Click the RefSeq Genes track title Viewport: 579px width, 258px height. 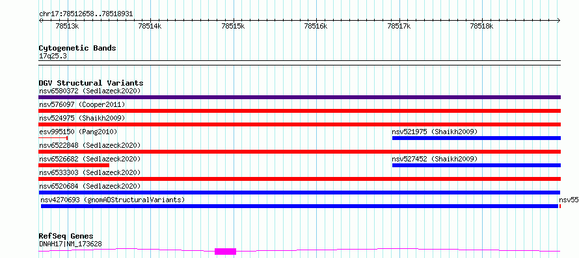pos(66,236)
